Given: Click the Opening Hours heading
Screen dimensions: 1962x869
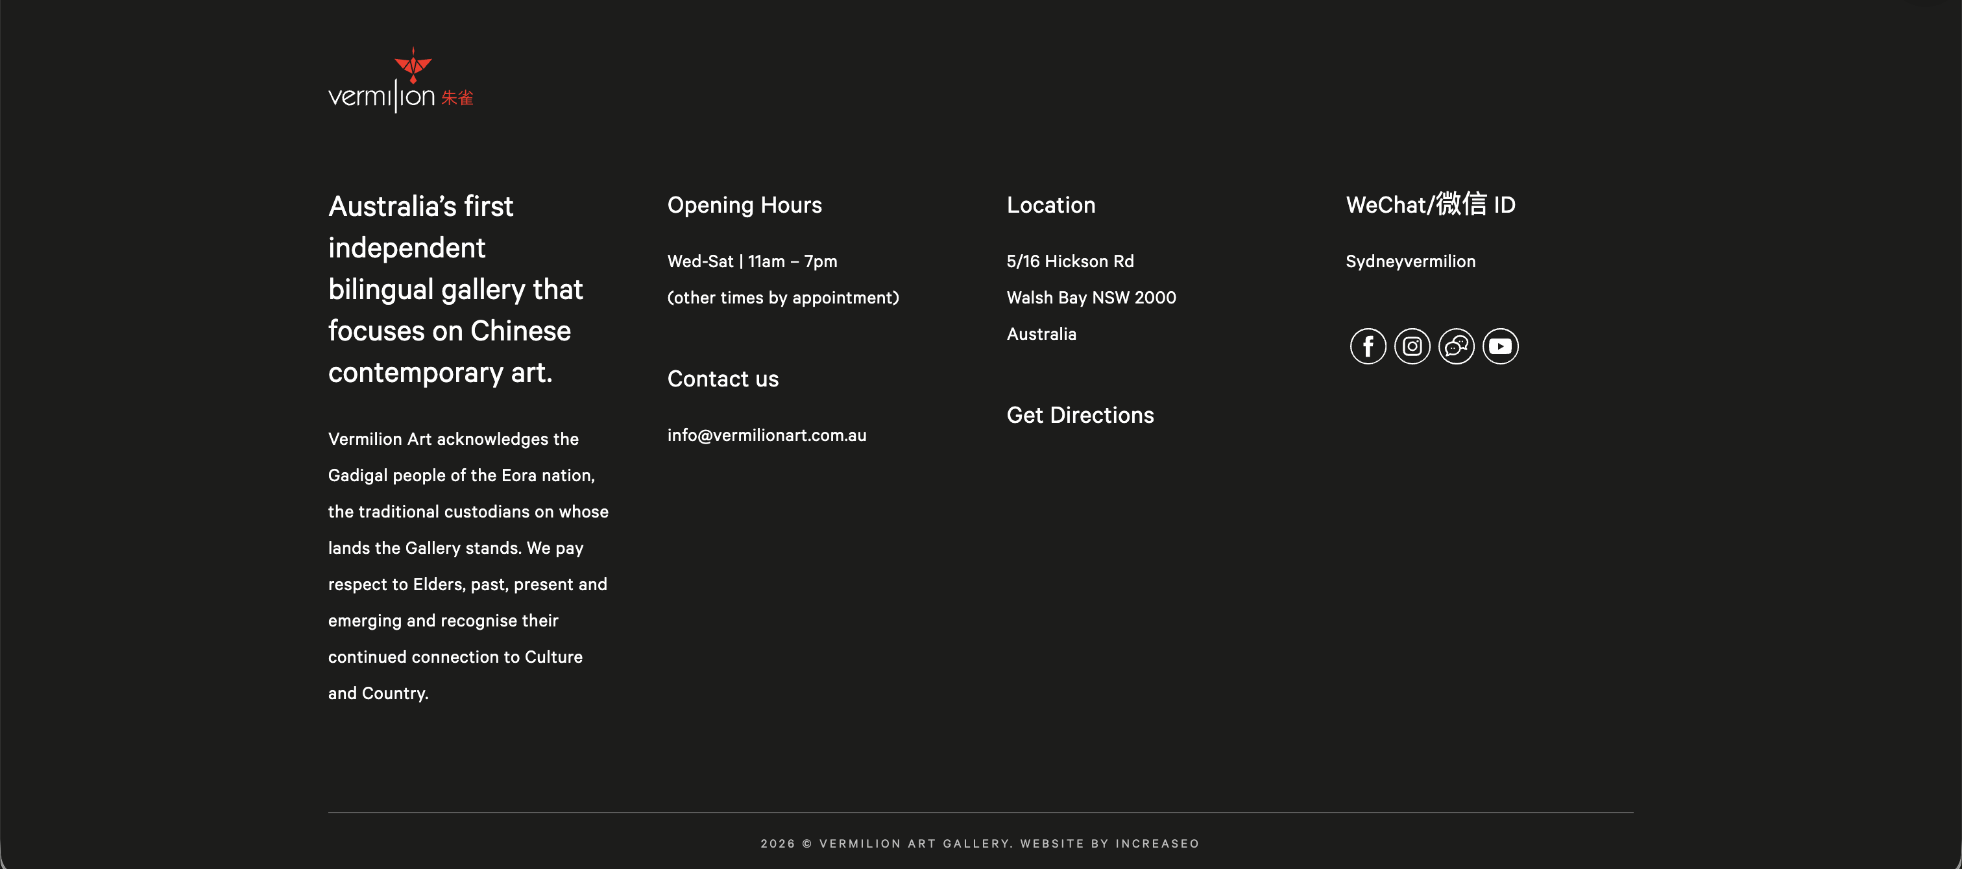Looking at the screenshot, I should [x=744, y=205].
